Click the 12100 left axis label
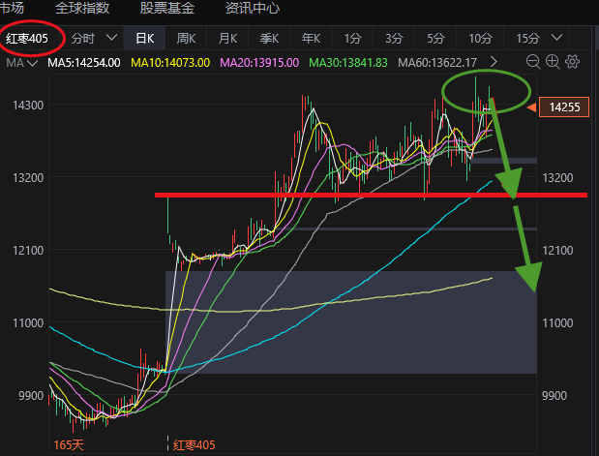 (x=28, y=251)
